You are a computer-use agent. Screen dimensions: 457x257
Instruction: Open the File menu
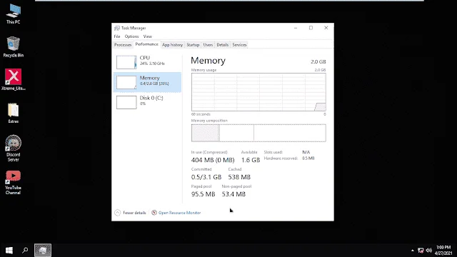tap(117, 36)
